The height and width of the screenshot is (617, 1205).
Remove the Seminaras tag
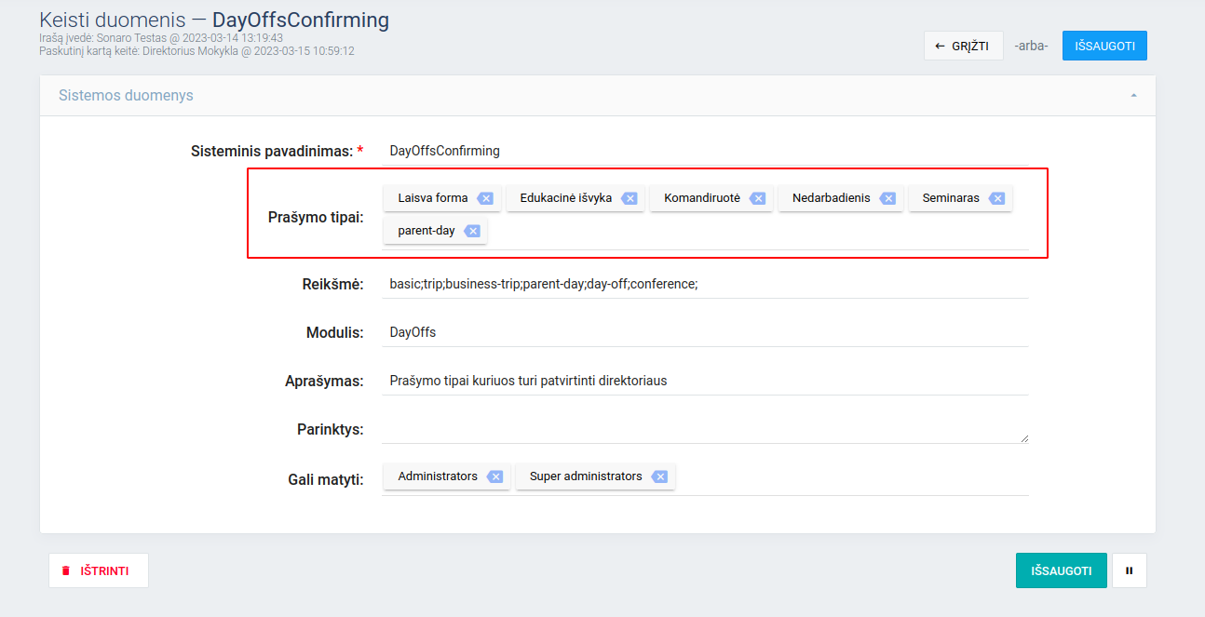pos(996,198)
